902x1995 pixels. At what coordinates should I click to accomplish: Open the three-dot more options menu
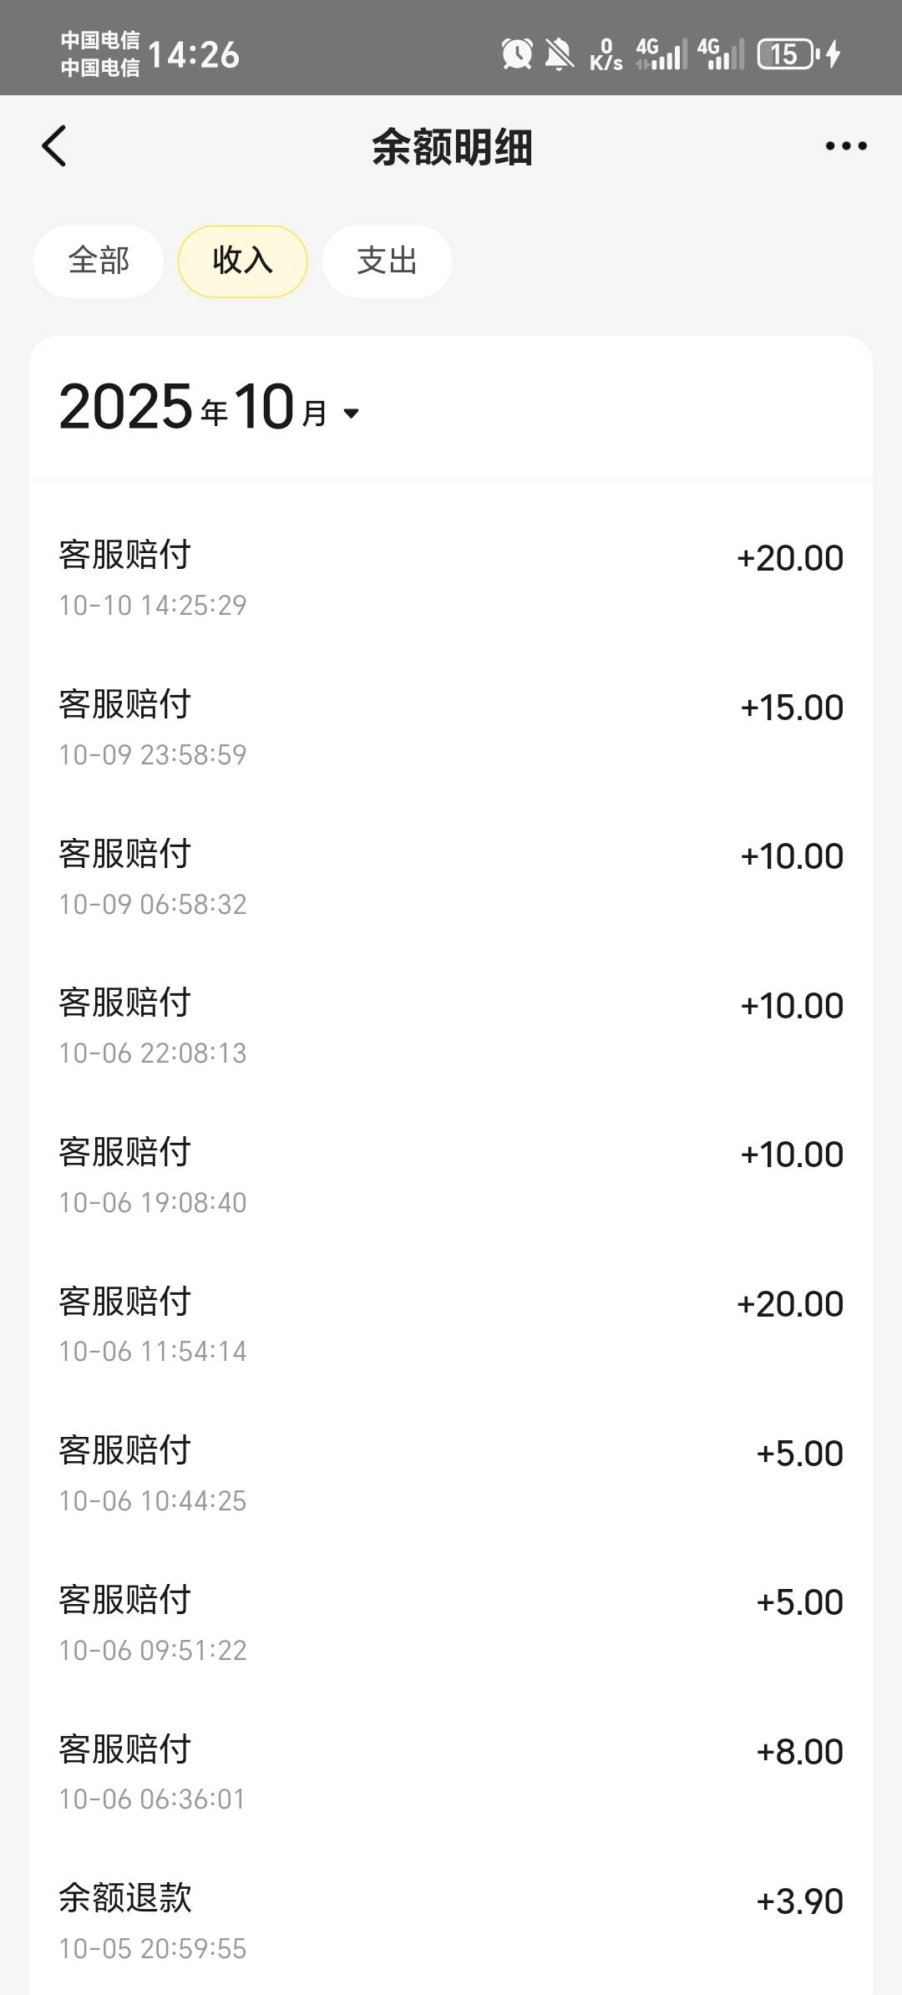(x=845, y=146)
